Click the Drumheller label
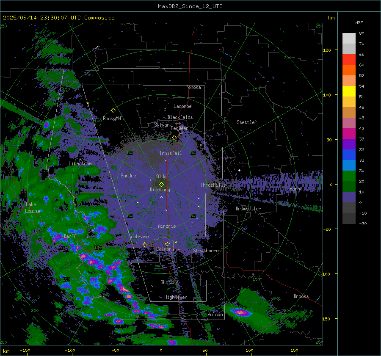The height and width of the screenshot is (356, 381). pyautogui.click(x=248, y=209)
